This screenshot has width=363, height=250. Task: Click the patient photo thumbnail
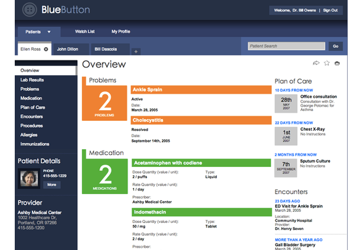click(29, 178)
